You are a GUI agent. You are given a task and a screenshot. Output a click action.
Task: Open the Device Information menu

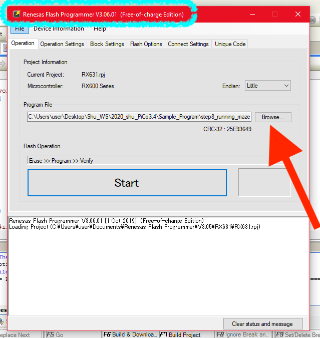pos(59,29)
